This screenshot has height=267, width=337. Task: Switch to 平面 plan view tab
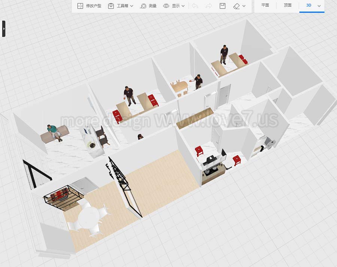point(265,5)
